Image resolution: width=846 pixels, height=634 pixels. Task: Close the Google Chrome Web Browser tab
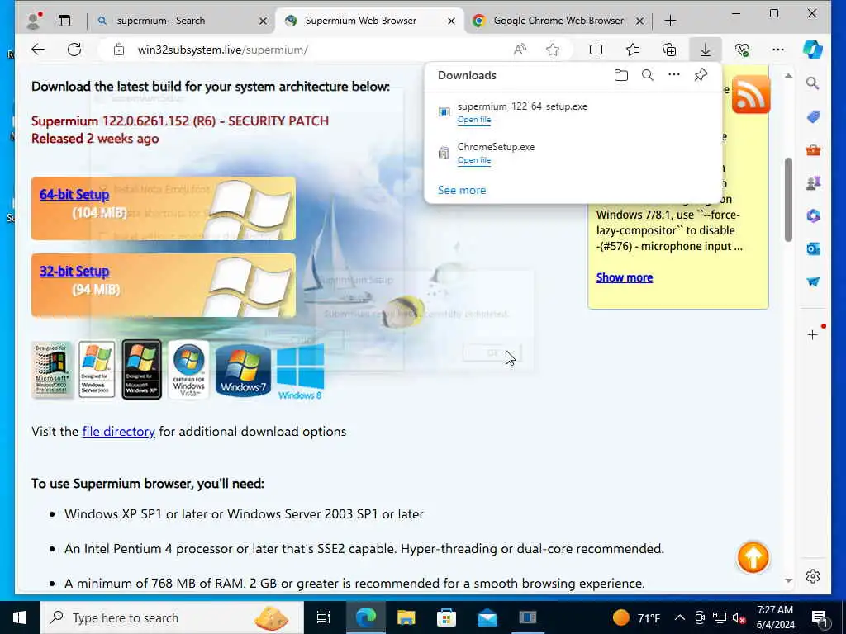pyautogui.click(x=639, y=21)
